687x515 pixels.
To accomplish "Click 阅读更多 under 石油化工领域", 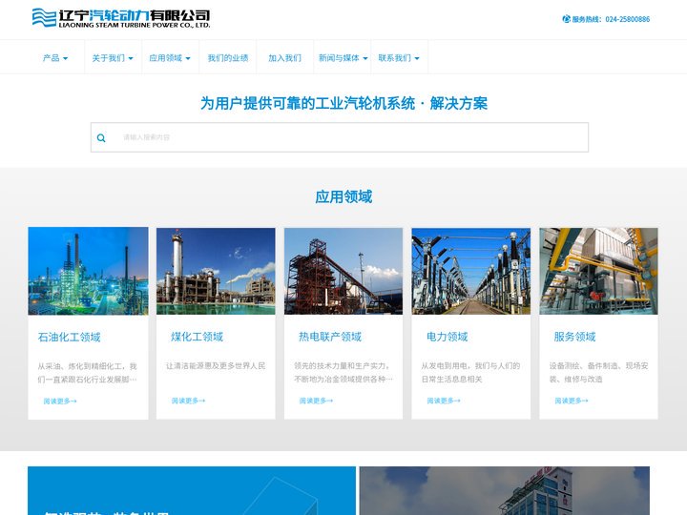I will click(60, 401).
